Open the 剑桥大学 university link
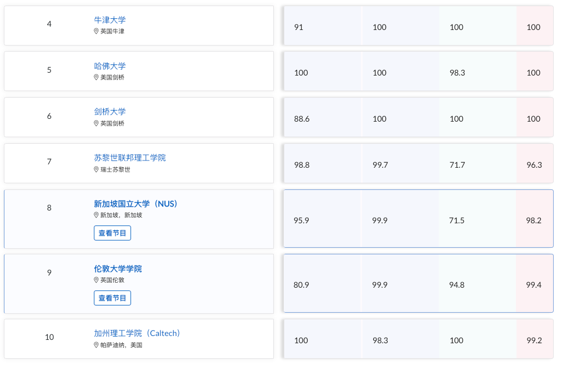Image resolution: width=562 pixels, height=366 pixels. pyautogui.click(x=109, y=112)
